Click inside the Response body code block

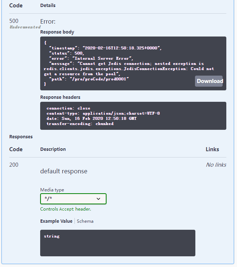(133, 63)
